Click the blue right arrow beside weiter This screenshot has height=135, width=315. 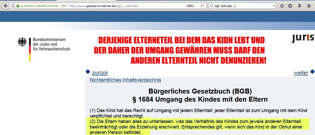[x=312, y=72]
